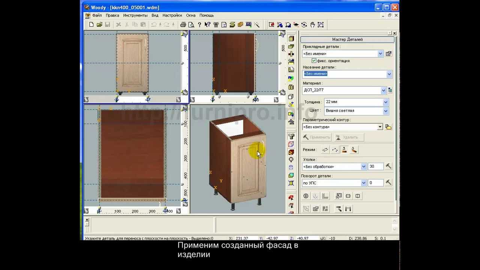Screen dimensions: 480x270
Task: Open the folder icon beside Параметрический контур
Action: tap(388, 127)
